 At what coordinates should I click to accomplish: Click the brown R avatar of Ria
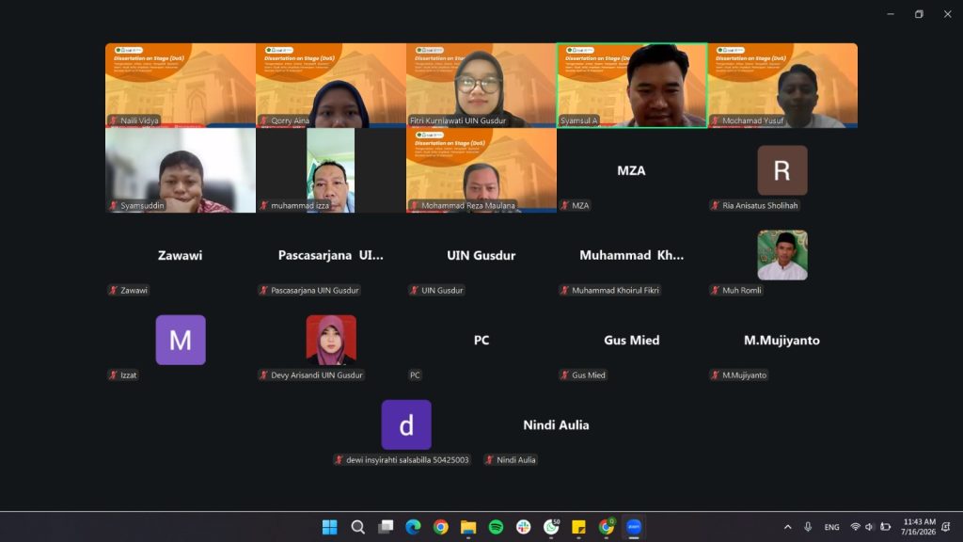782,170
